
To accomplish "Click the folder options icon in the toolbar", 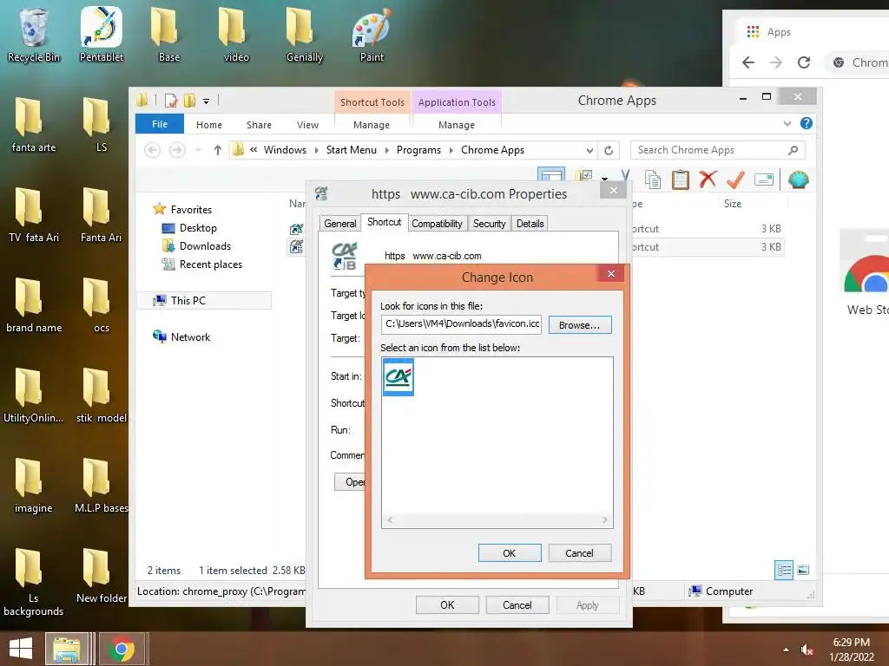I will click(584, 176).
